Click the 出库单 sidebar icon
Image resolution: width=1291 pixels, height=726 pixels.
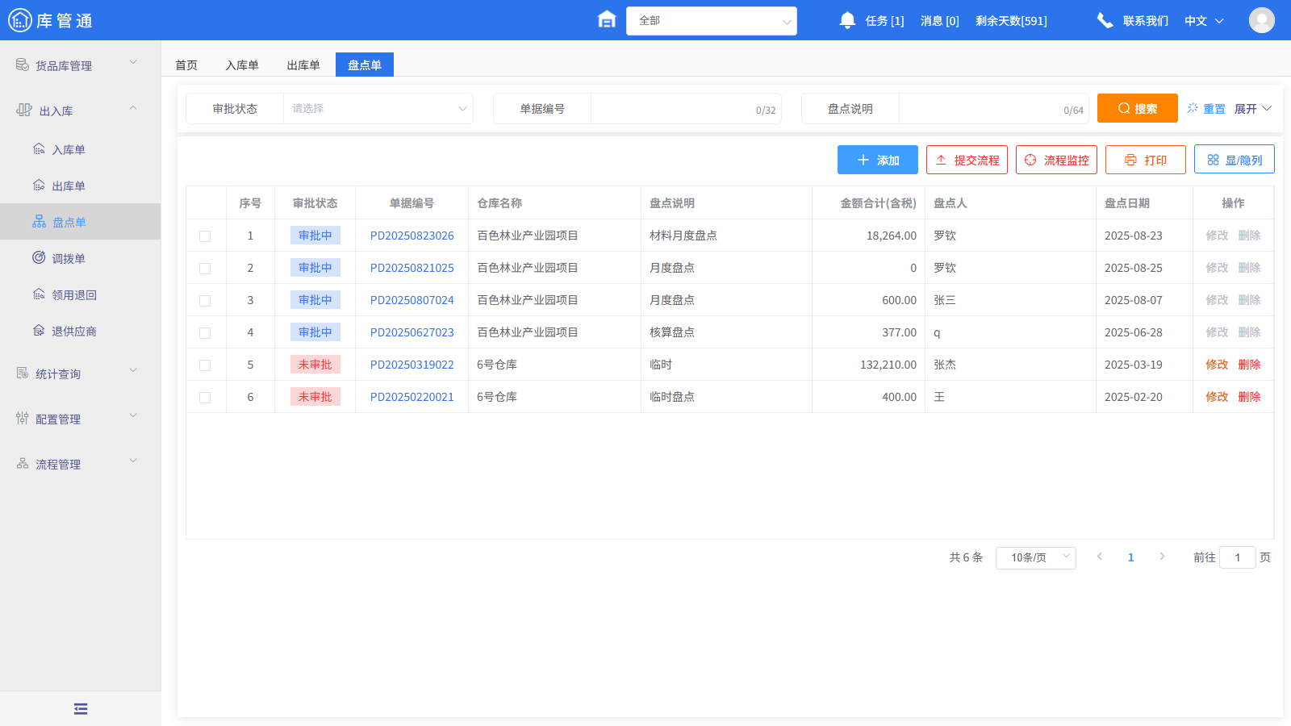coord(39,186)
